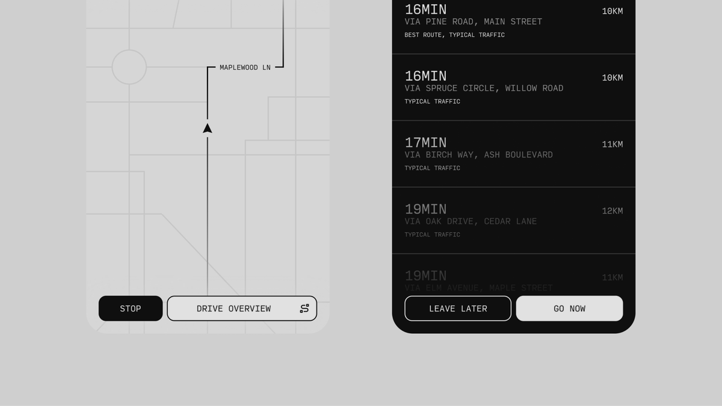Click 10KM distance on Spruce Circle route
The height and width of the screenshot is (406, 722).
[612, 78]
